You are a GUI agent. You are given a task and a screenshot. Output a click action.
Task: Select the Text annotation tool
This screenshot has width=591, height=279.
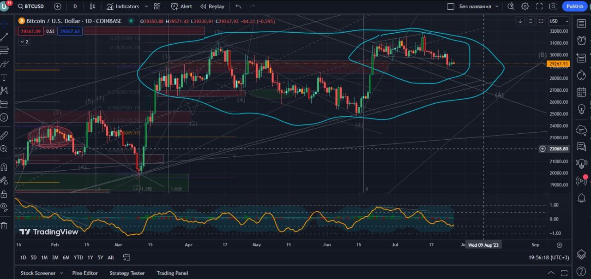point(4,77)
